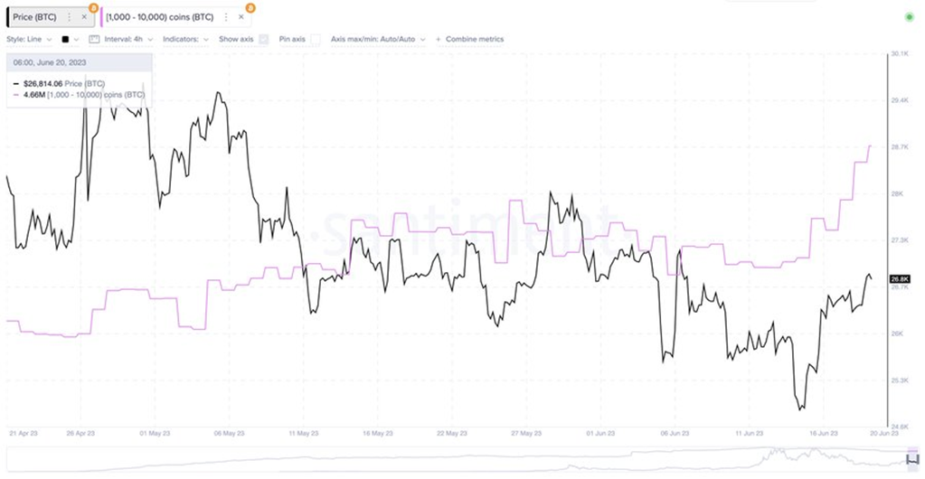The height and width of the screenshot is (479, 925).
Task: Expand the Indicators dropdown
Action: point(185,40)
